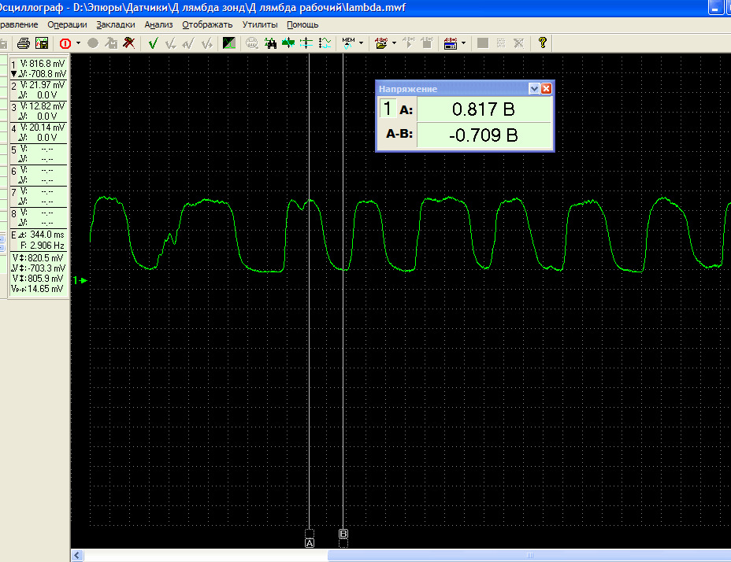Select channel 1 row showing 816.8 mV
731x562 pixels.
pos(39,68)
